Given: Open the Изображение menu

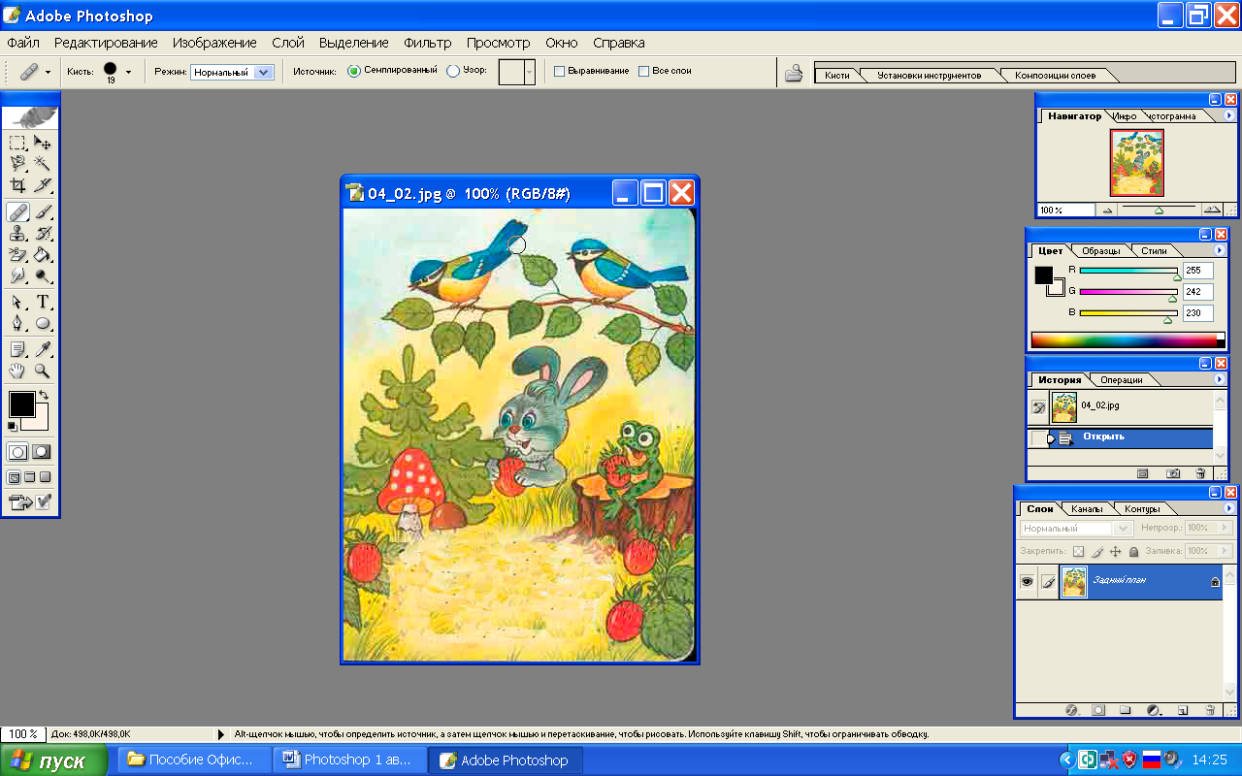Looking at the screenshot, I should (x=214, y=43).
